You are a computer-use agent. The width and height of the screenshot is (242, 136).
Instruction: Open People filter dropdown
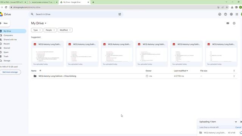click(x=50, y=30)
